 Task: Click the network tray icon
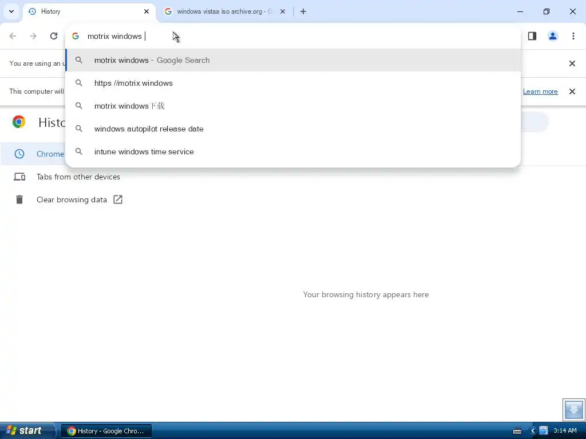[544, 431]
